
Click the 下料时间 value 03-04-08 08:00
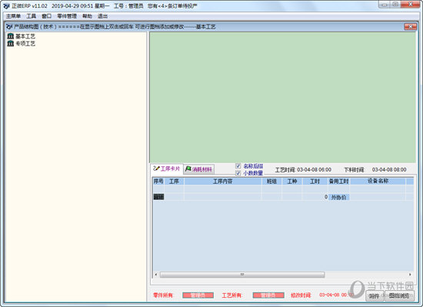click(389, 170)
